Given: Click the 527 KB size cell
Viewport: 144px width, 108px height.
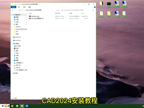Looking at the screenshot, I should click(x=86, y=19).
